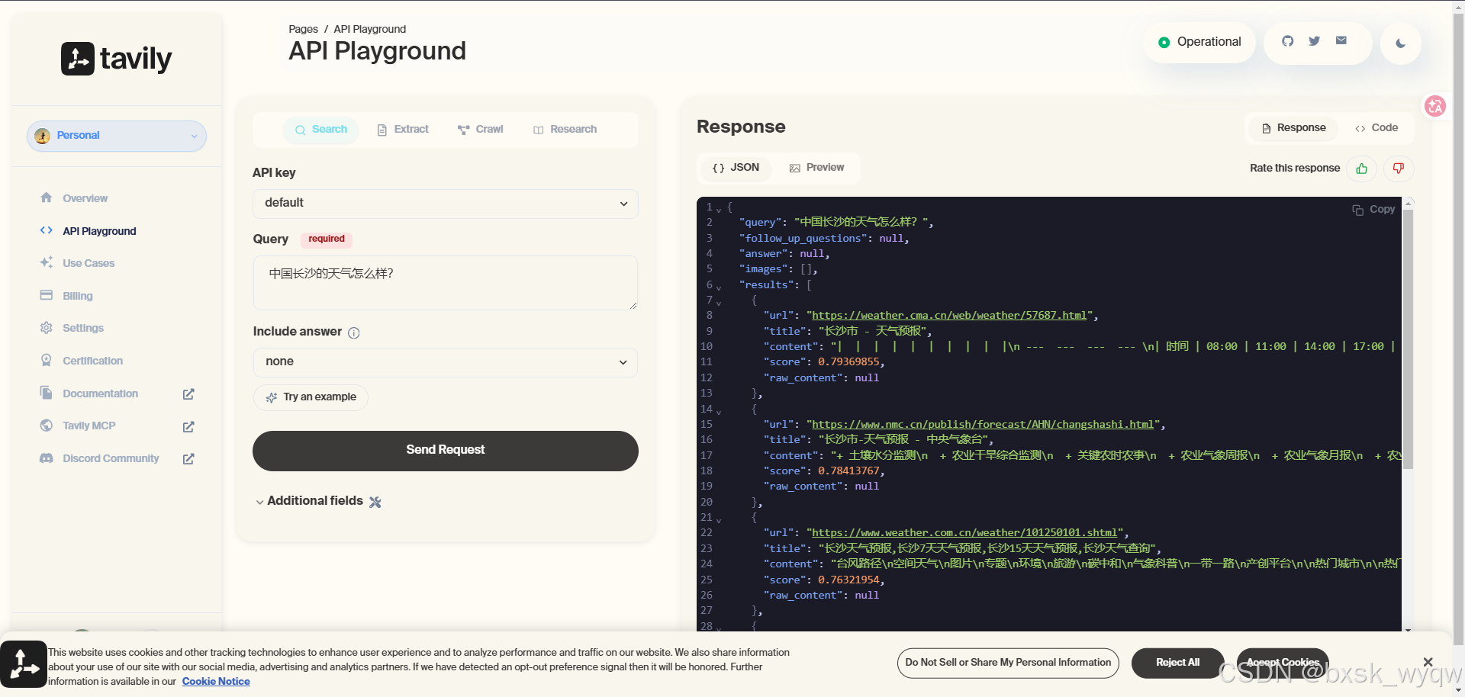The image size is (1465, 697).
Task: Close the cookie banner
Action: [1428, 662]
